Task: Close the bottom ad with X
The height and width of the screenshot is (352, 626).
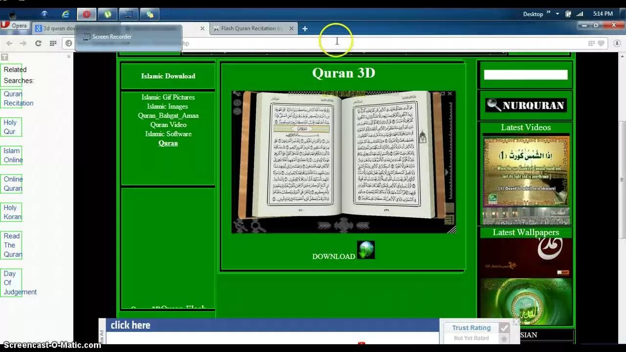Action: click(x=516, y=322)
